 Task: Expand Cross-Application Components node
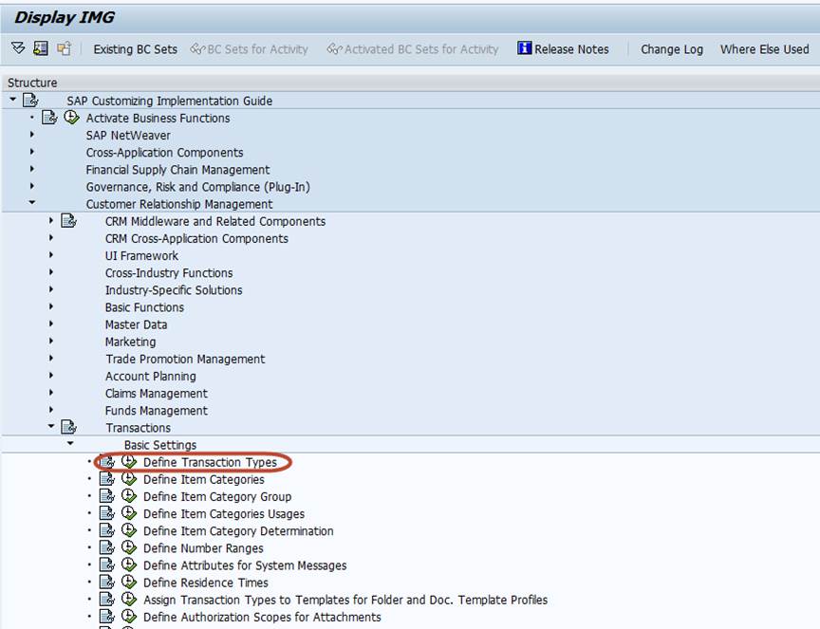coord(32,152)
